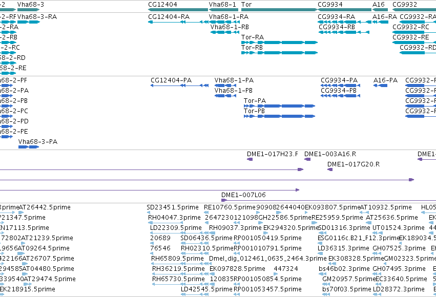Click the DME1-007L06 clone label
436x297 pixels.
coord(243,195)
